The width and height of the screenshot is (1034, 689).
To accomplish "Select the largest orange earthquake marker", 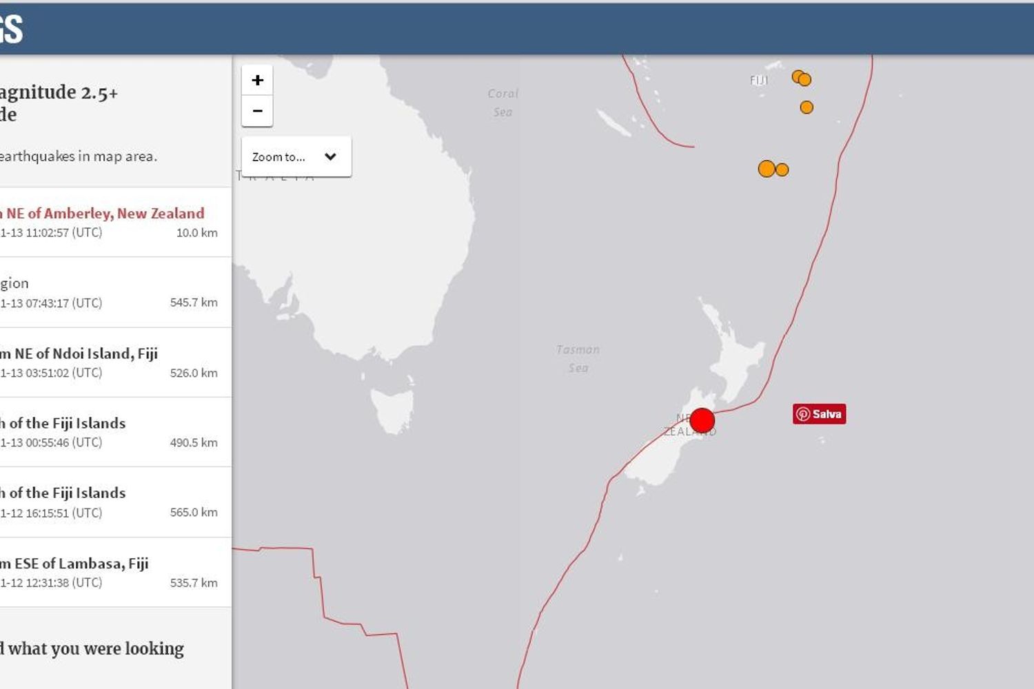I will (x=766, y=169).
